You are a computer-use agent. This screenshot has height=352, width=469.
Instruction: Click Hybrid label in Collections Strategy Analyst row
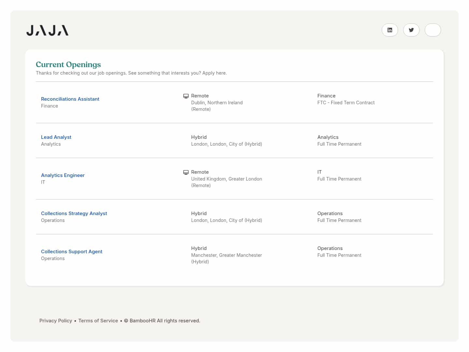click(199, 213)
